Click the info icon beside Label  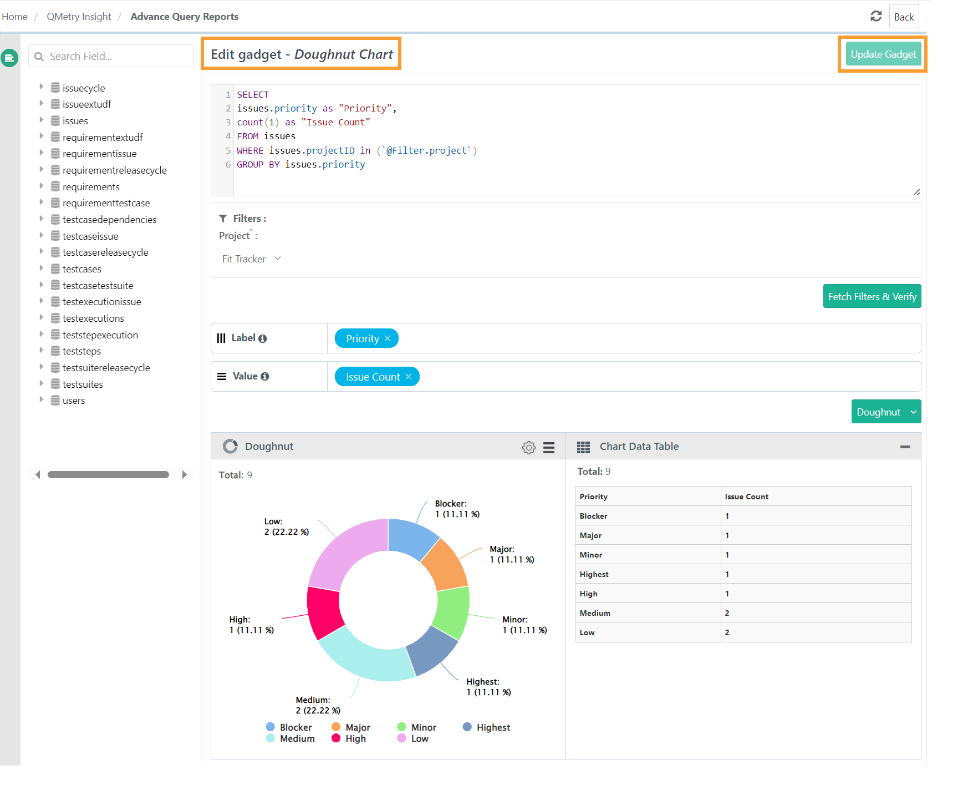click(262, 338)
